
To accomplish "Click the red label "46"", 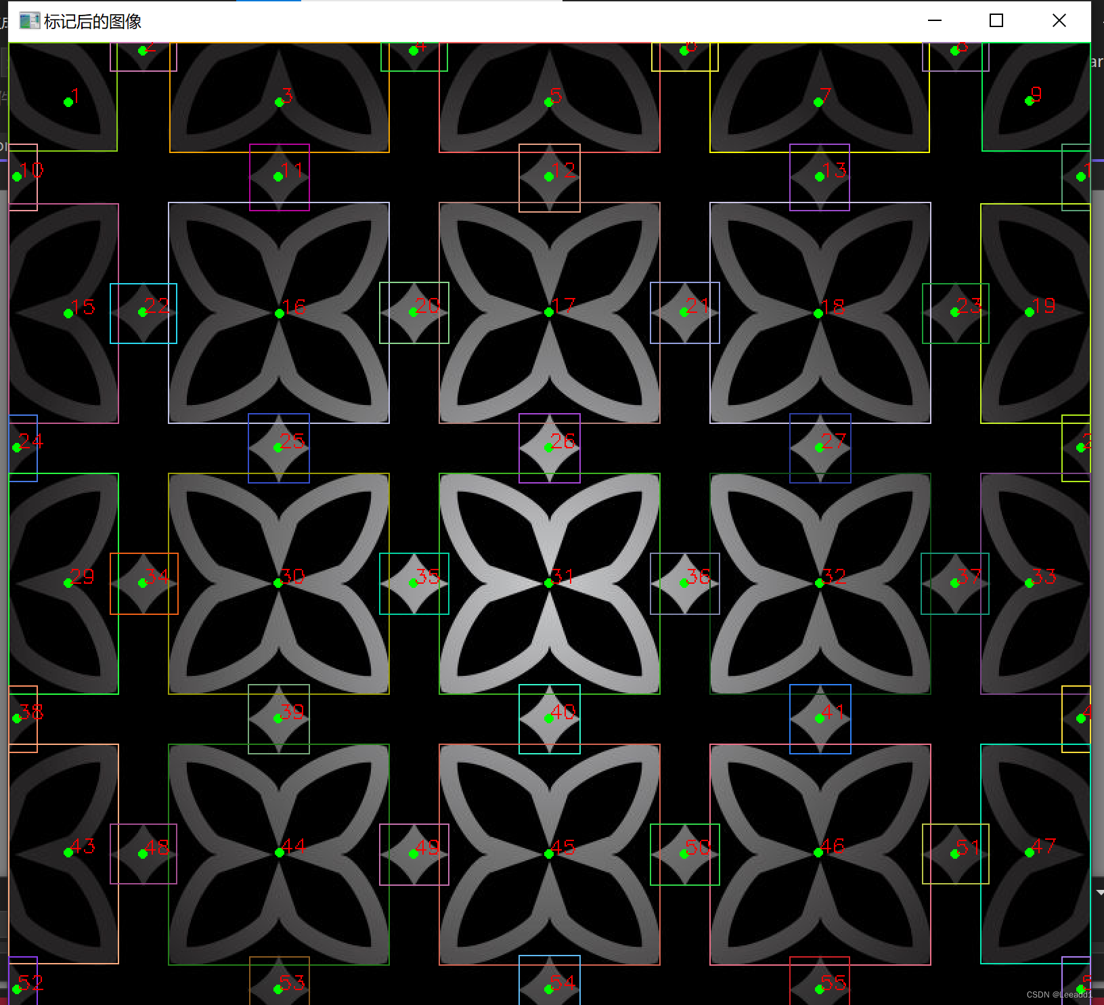I will point(833,846).
